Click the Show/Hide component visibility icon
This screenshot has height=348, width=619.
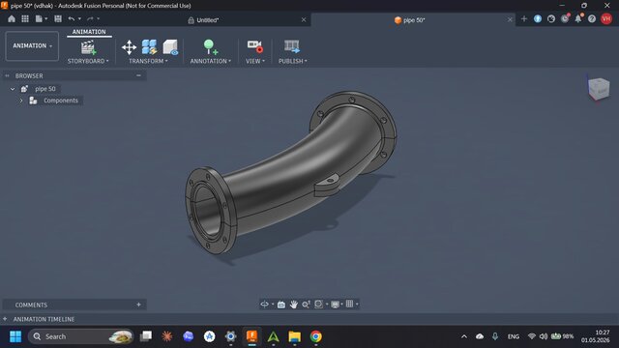tap(170, 47)
